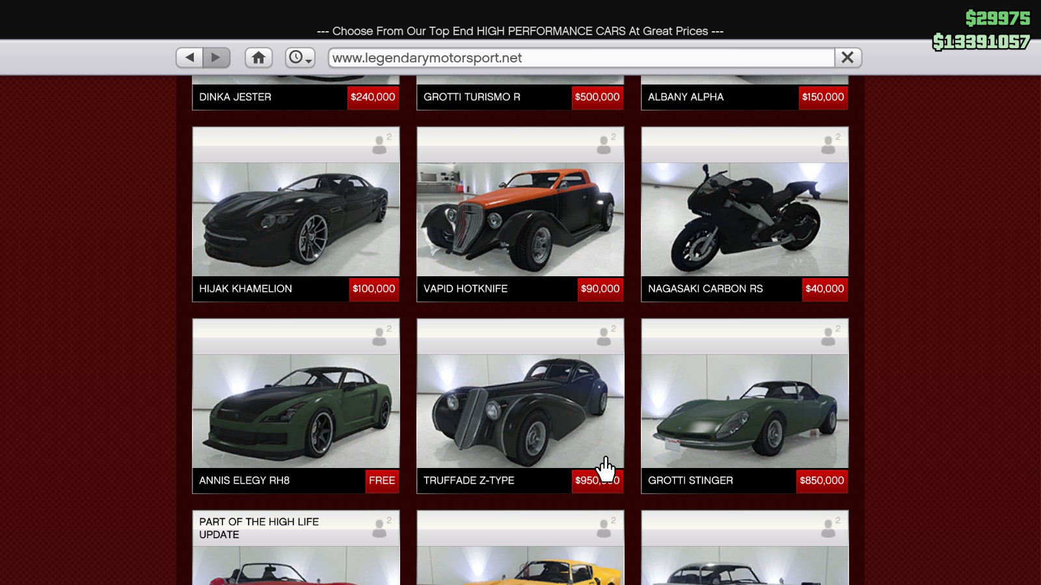Click the player-count icon on Hijak Khamelion card
This screenshot has width=1041, height=585.
[x=381, y=144]
